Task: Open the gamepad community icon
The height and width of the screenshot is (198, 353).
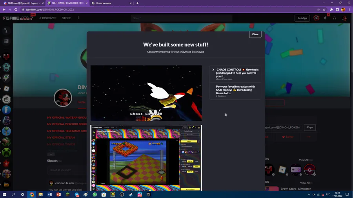Action: (x=296, y=169)
